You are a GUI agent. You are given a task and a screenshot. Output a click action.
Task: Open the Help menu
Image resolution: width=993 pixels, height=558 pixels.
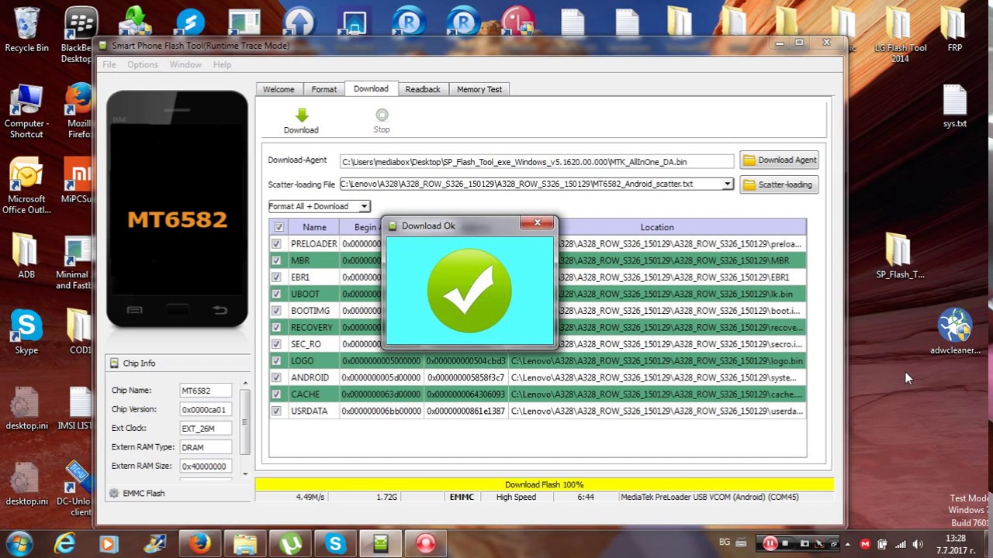pos(222,64)
